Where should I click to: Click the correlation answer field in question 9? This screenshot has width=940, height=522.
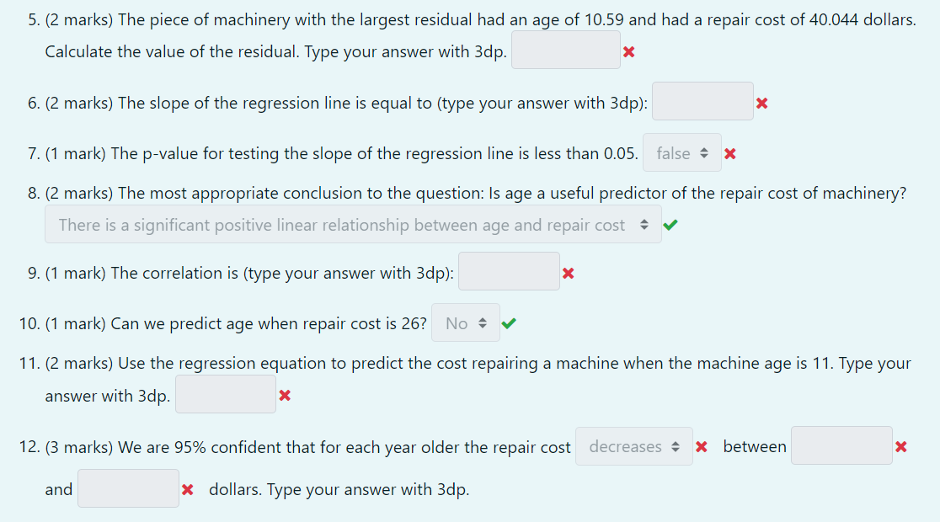coord(509,270)
